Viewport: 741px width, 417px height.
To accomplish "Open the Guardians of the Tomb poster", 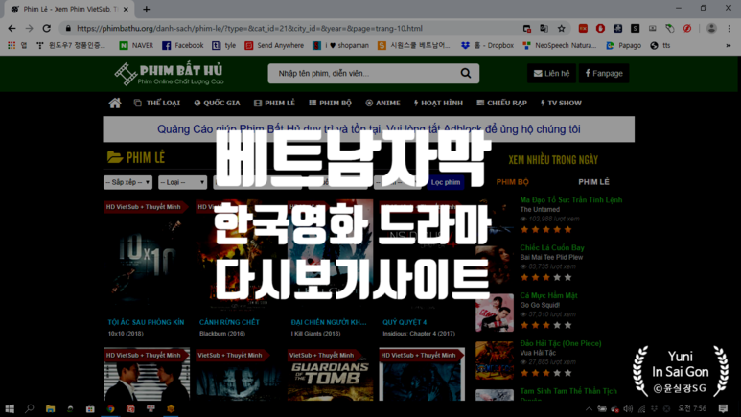I will click(330, 375).
